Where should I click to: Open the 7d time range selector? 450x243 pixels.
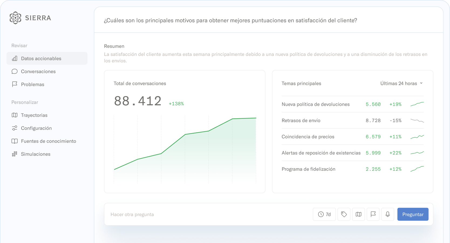[x=324, y=214]
